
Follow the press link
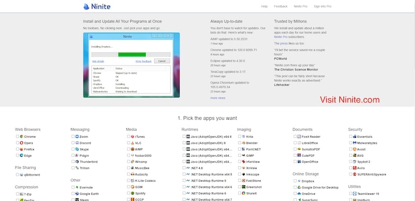point(284,44)
